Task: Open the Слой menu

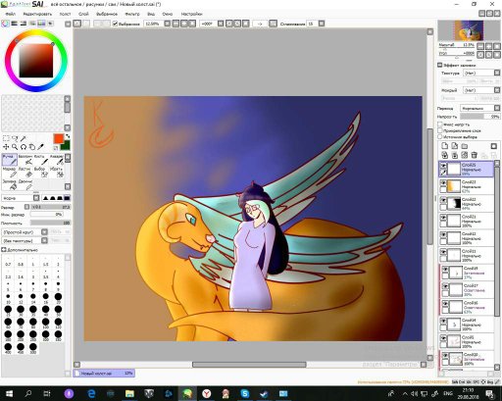Action: [83, 14]
